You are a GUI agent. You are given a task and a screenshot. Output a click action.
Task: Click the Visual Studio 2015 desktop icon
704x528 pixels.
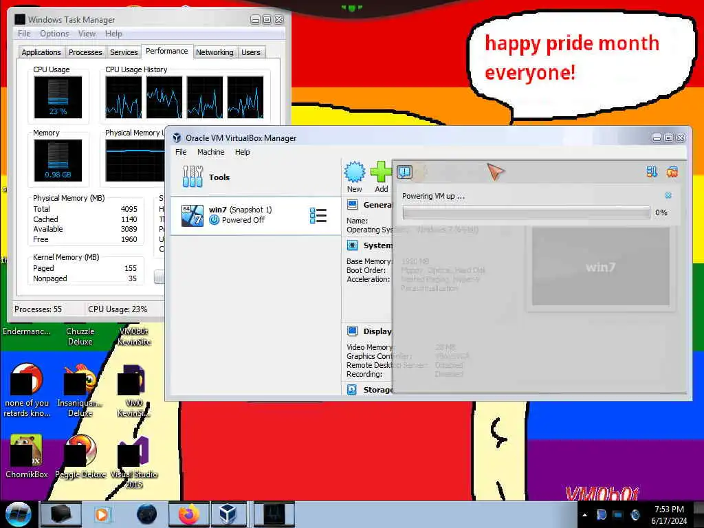[x=133, y=451]
